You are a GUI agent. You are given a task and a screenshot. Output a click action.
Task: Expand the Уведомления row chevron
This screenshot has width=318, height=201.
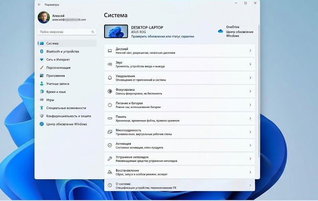pyautogui.click(x=250, y=78)
